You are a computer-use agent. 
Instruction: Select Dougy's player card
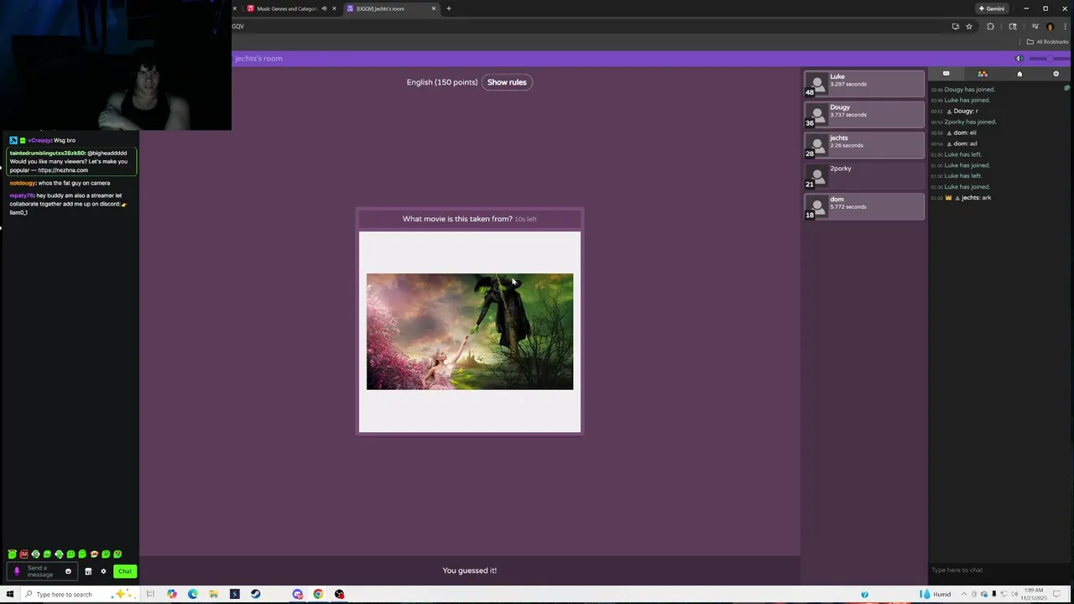[x=864, y=115]
